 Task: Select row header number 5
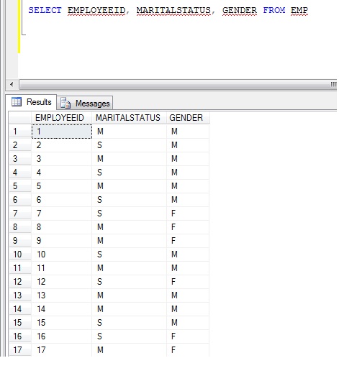point(20,186)
